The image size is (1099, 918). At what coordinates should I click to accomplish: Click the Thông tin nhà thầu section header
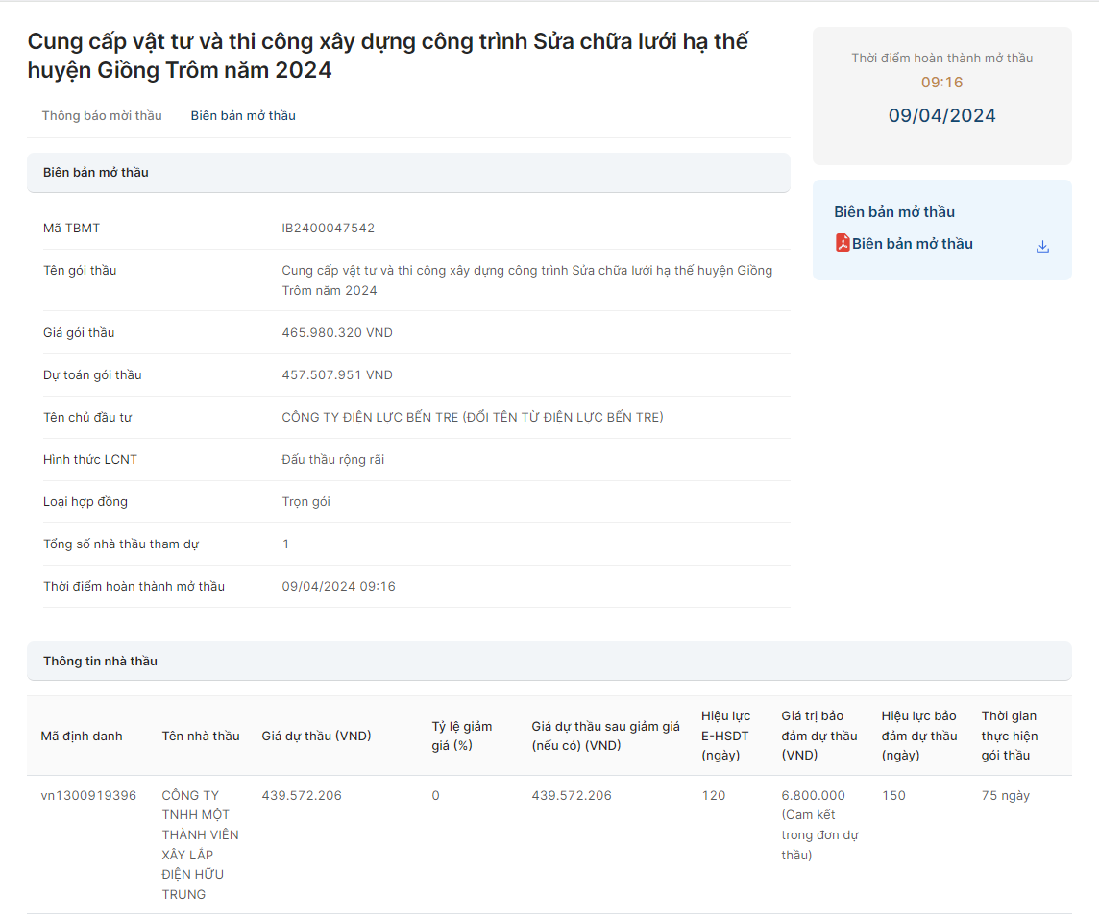click(101, 662)
